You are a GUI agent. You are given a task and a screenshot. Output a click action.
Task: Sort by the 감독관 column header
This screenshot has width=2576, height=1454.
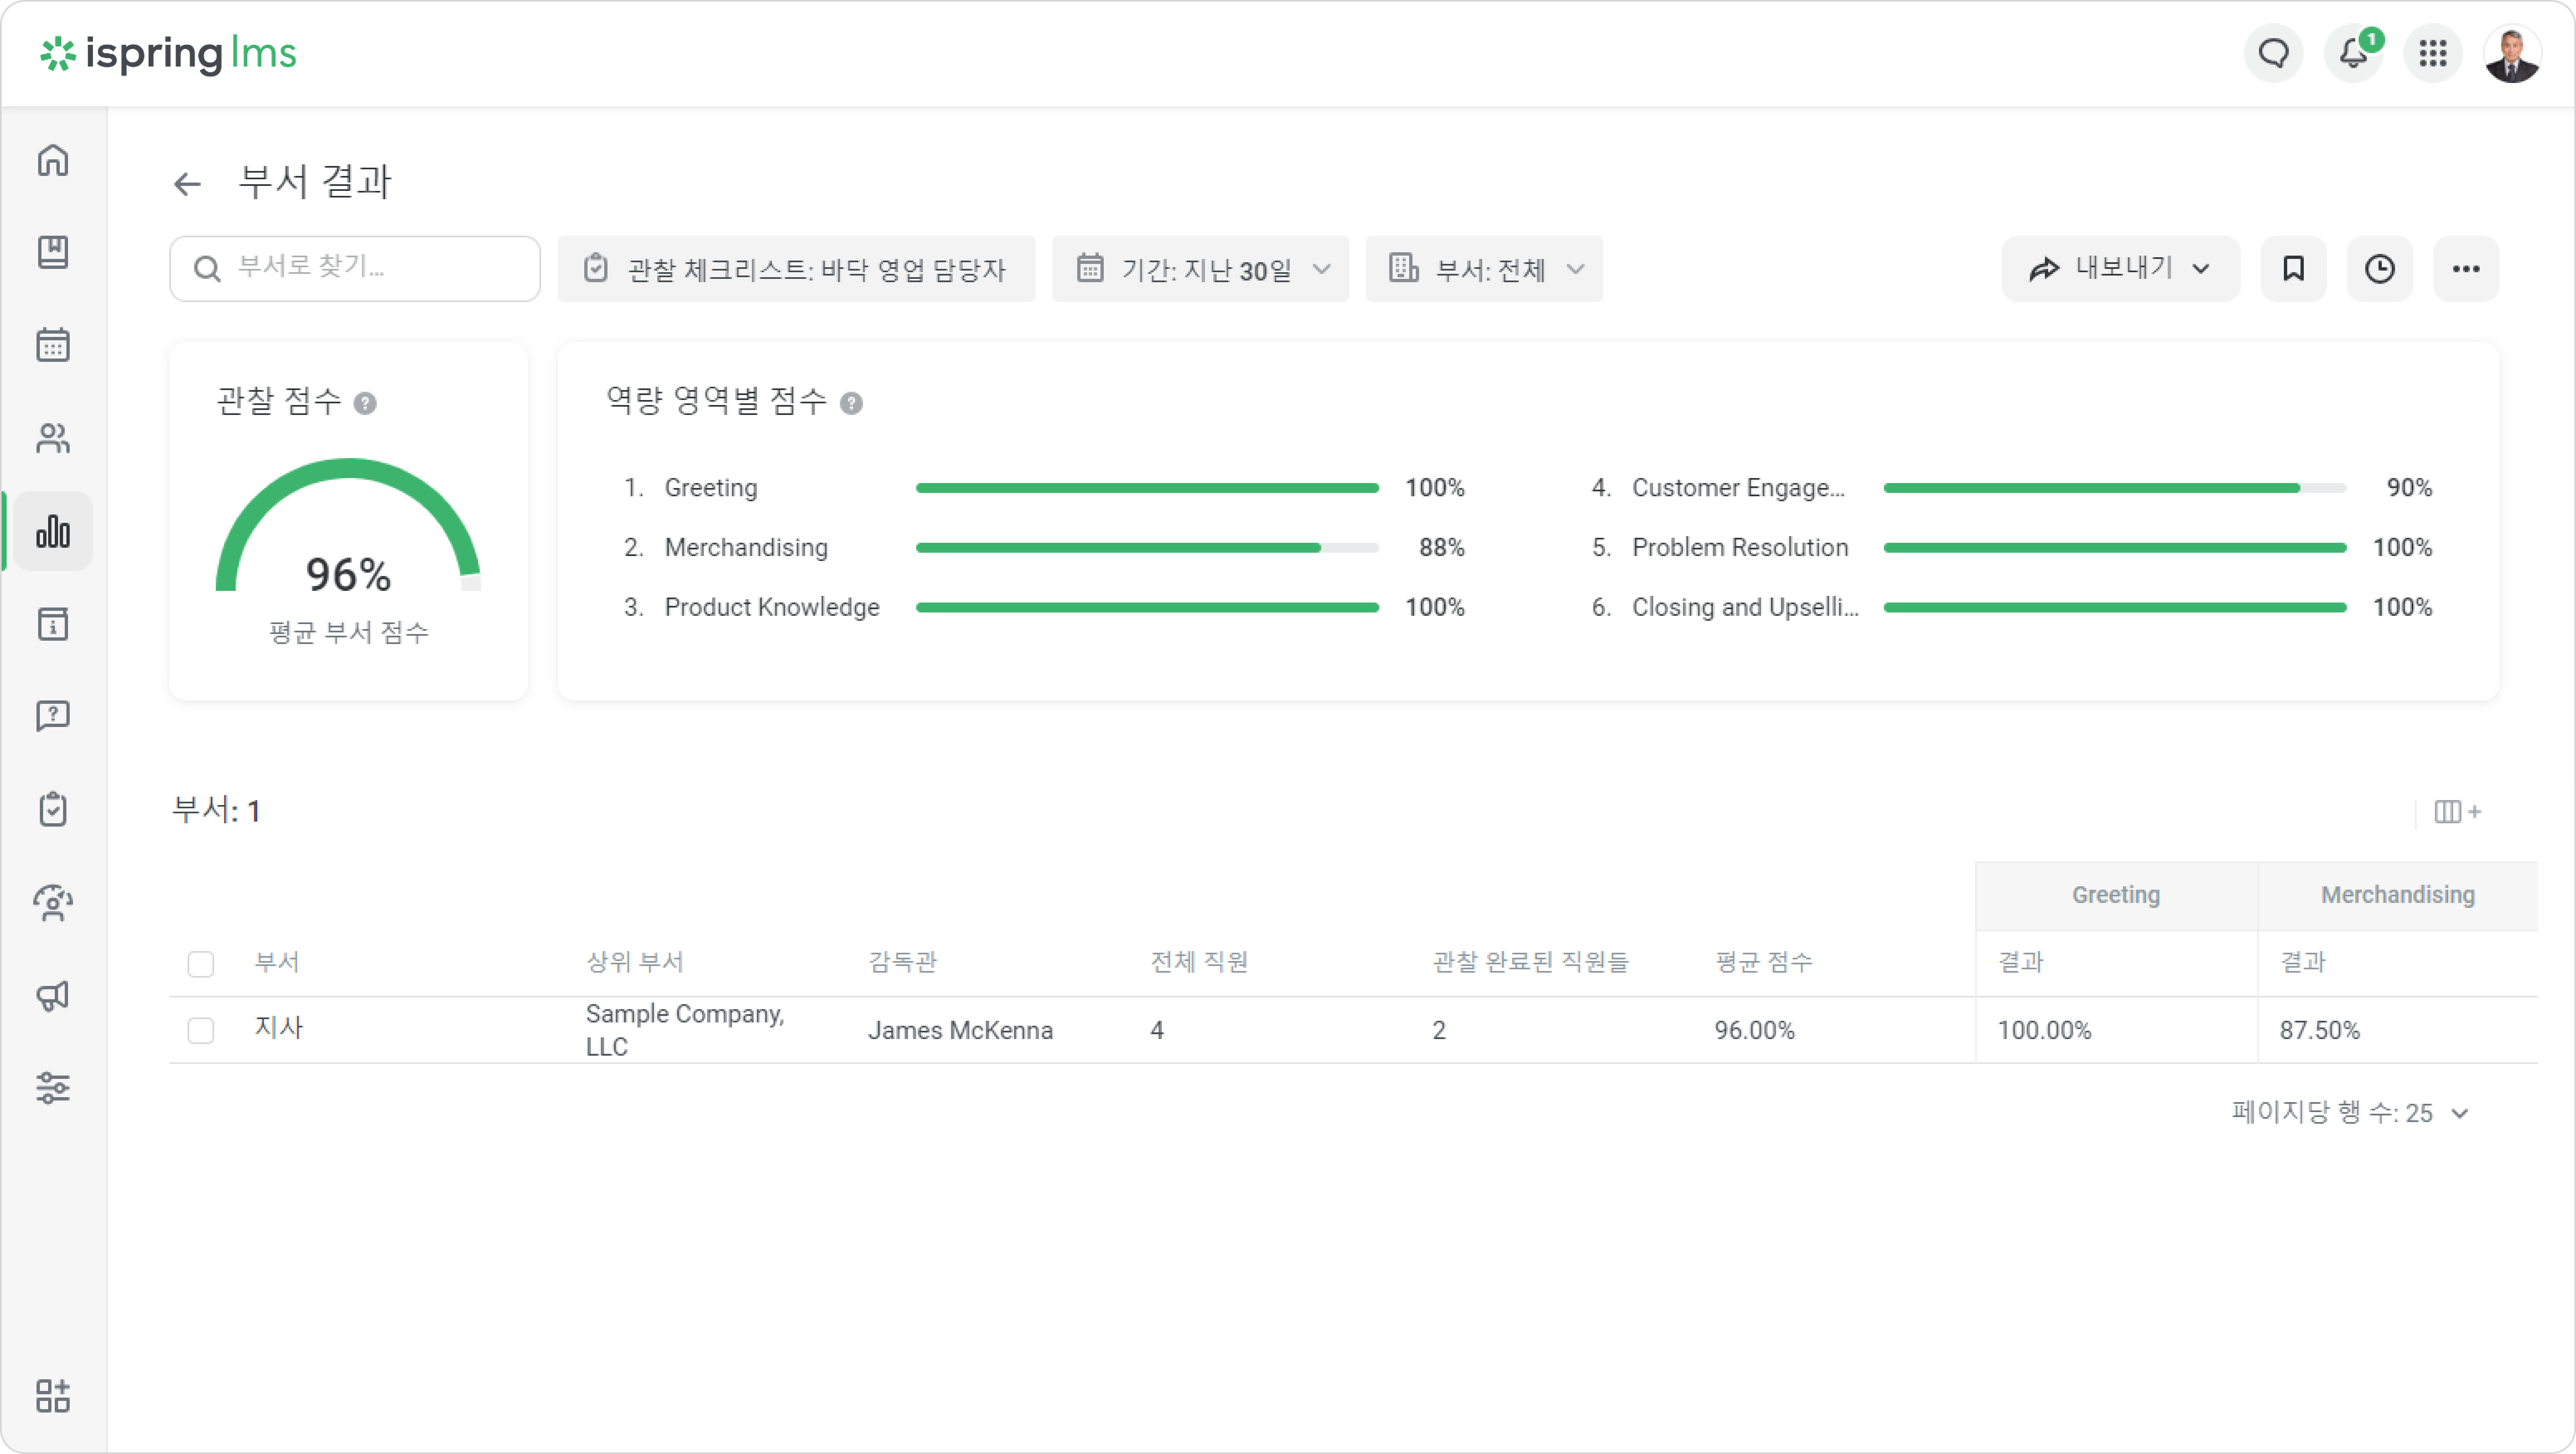click(x=903, y=962)
